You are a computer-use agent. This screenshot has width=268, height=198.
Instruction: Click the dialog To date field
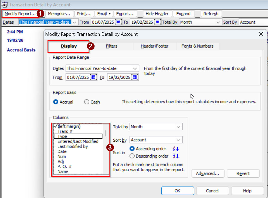coord(120,77)
